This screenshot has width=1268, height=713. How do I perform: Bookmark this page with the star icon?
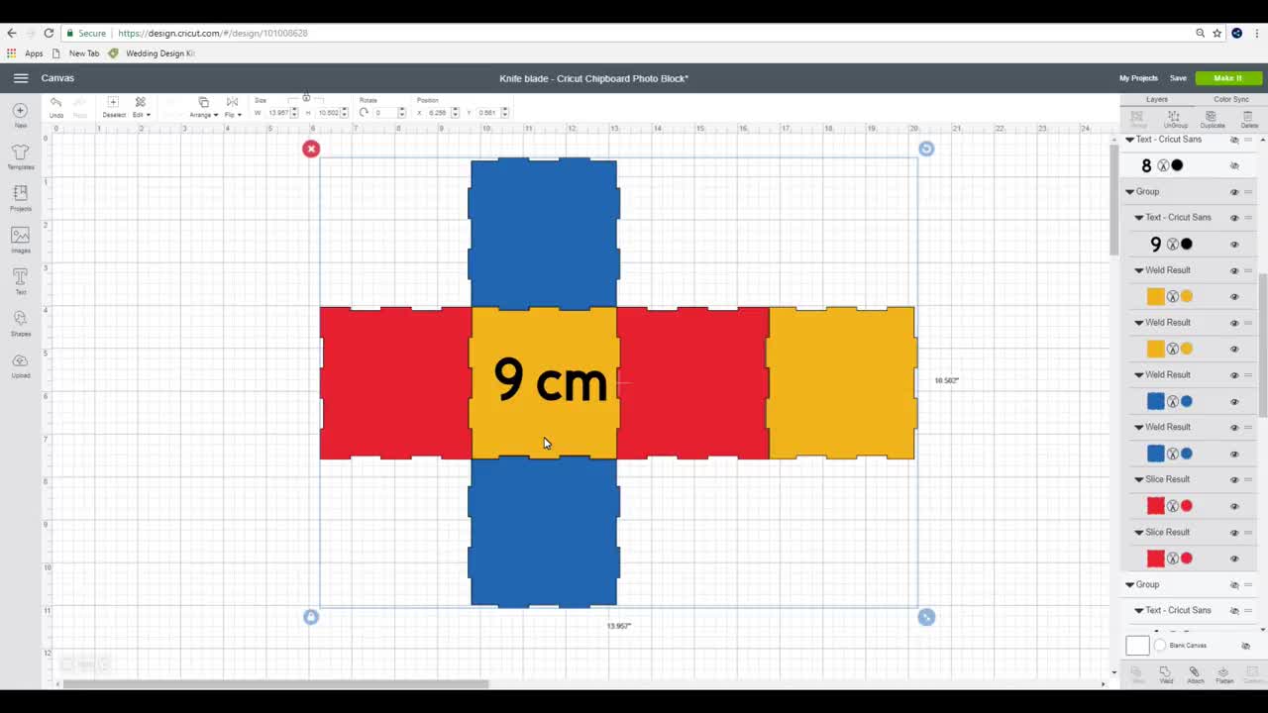[x=1217, y=33]
